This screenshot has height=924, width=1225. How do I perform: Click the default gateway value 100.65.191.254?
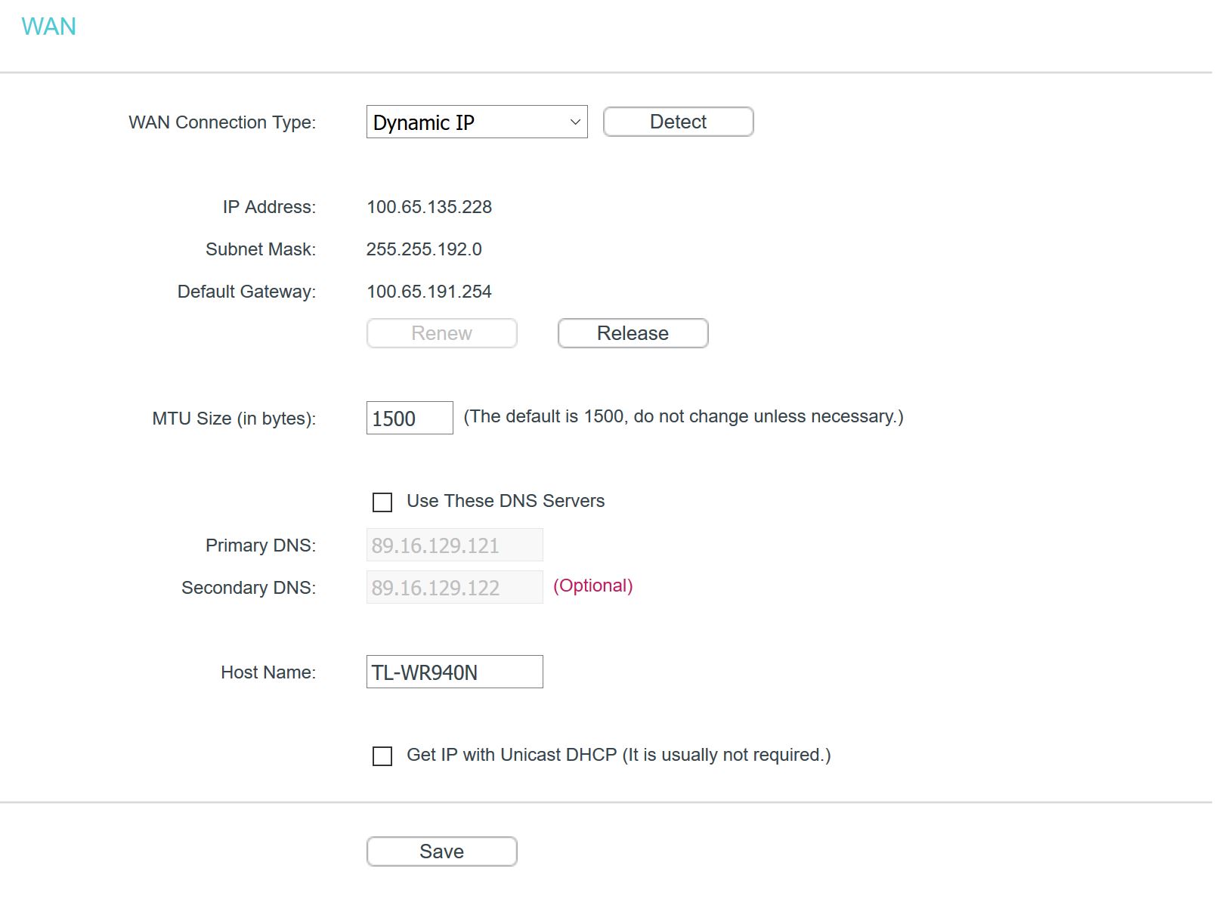click(428, 292)
